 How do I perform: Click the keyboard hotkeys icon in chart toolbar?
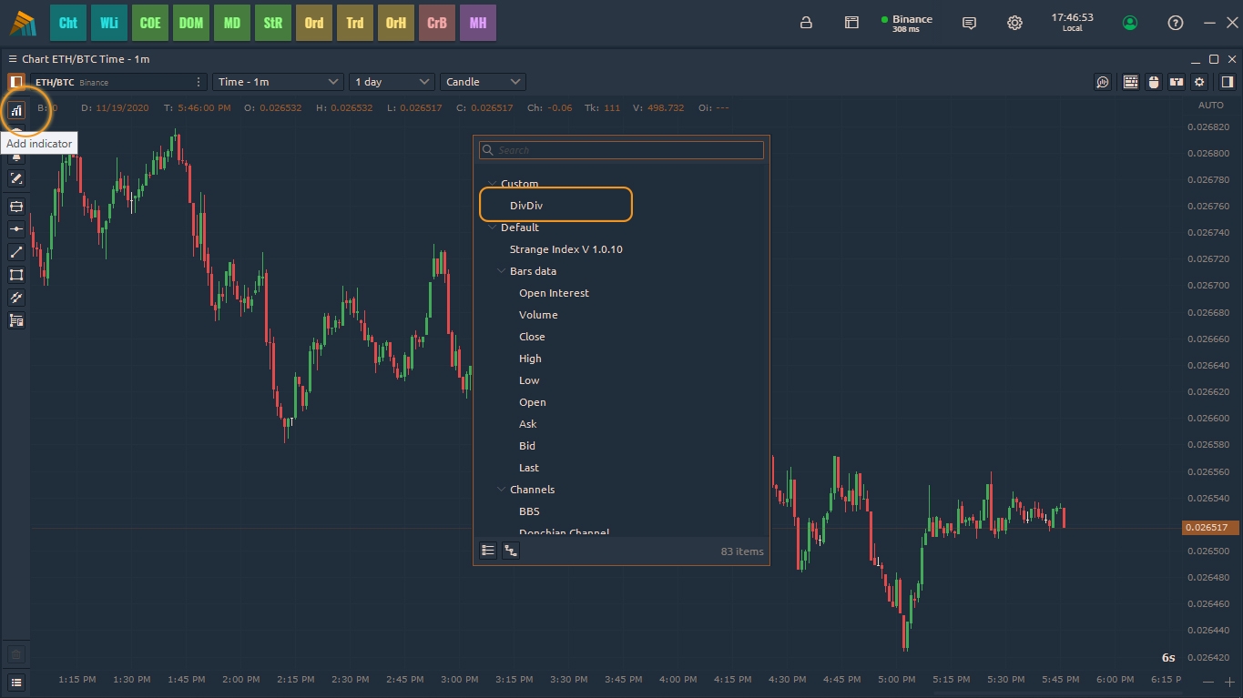point(1130,82)
